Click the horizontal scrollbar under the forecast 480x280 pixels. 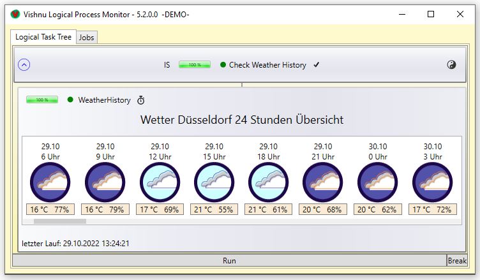[59, 221]
